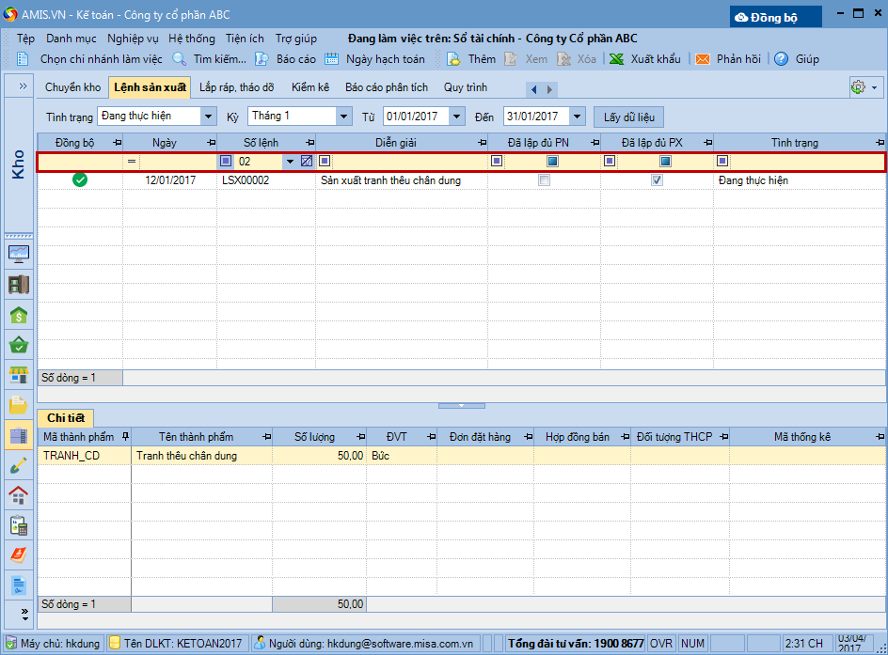This screenshot has height=655, width=888.
Task: Switch to the Kiểm kê tab
Action: click(309, 87)
